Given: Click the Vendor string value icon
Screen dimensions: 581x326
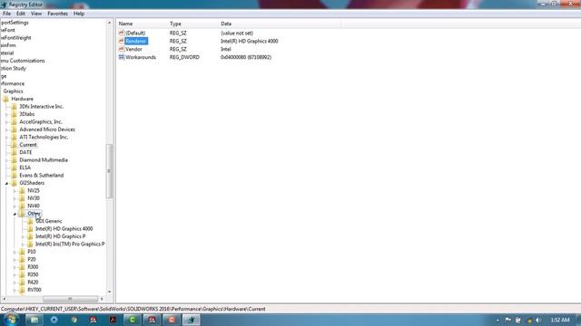Looking at the screenshot, I should tap(121, 49).
